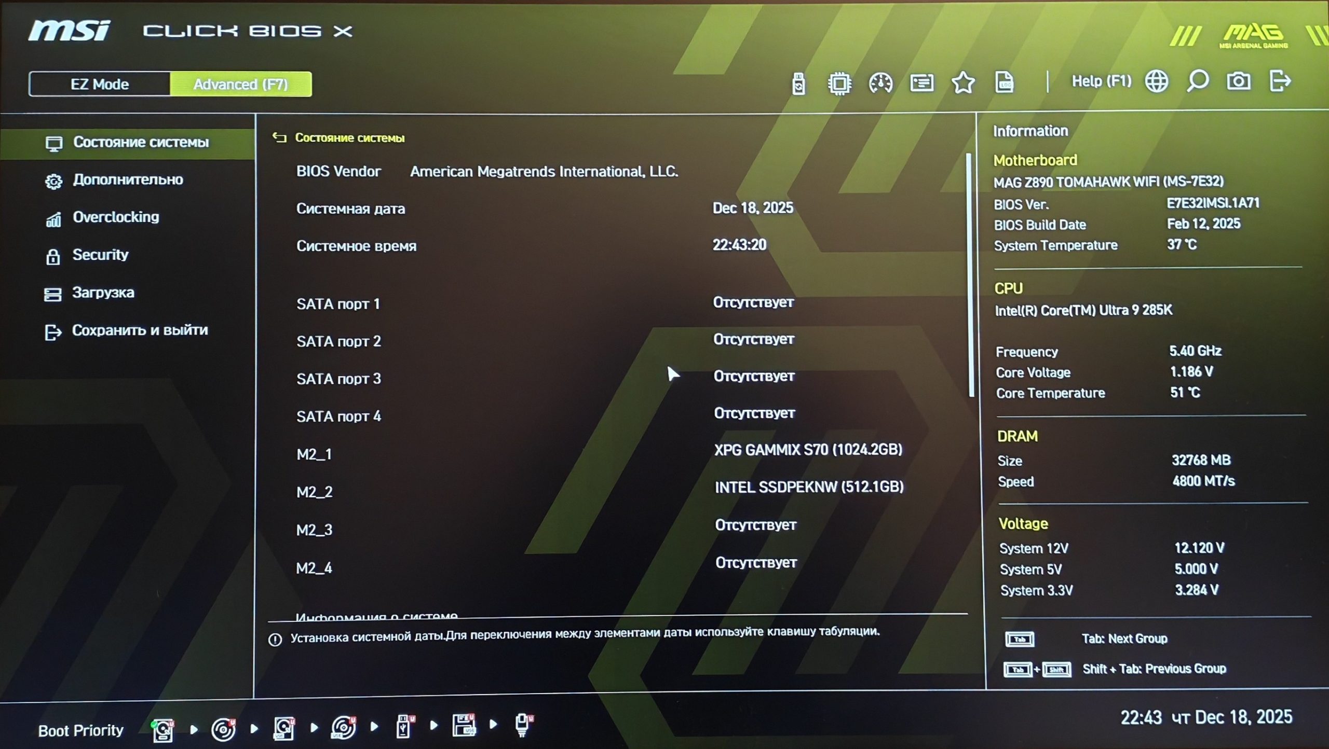
Task: Click the Frequency 5.40 GHz value
Action: coord(1196,351)
